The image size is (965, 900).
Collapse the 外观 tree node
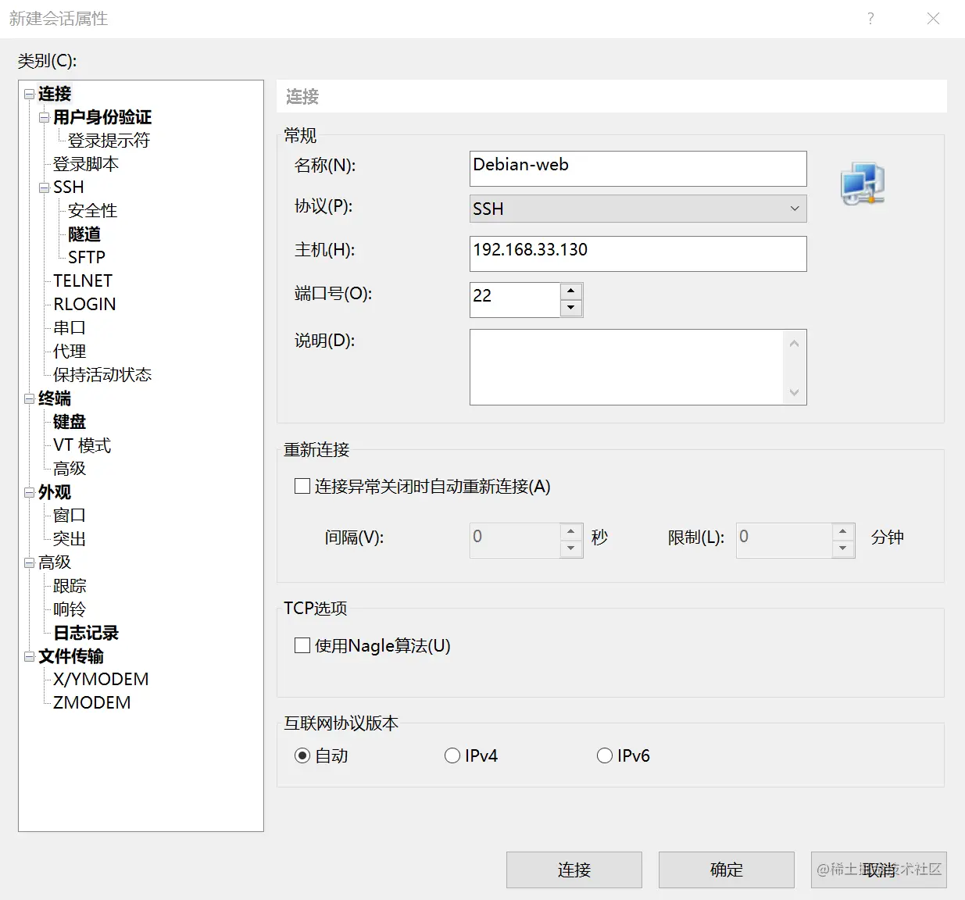coord(29,492)
